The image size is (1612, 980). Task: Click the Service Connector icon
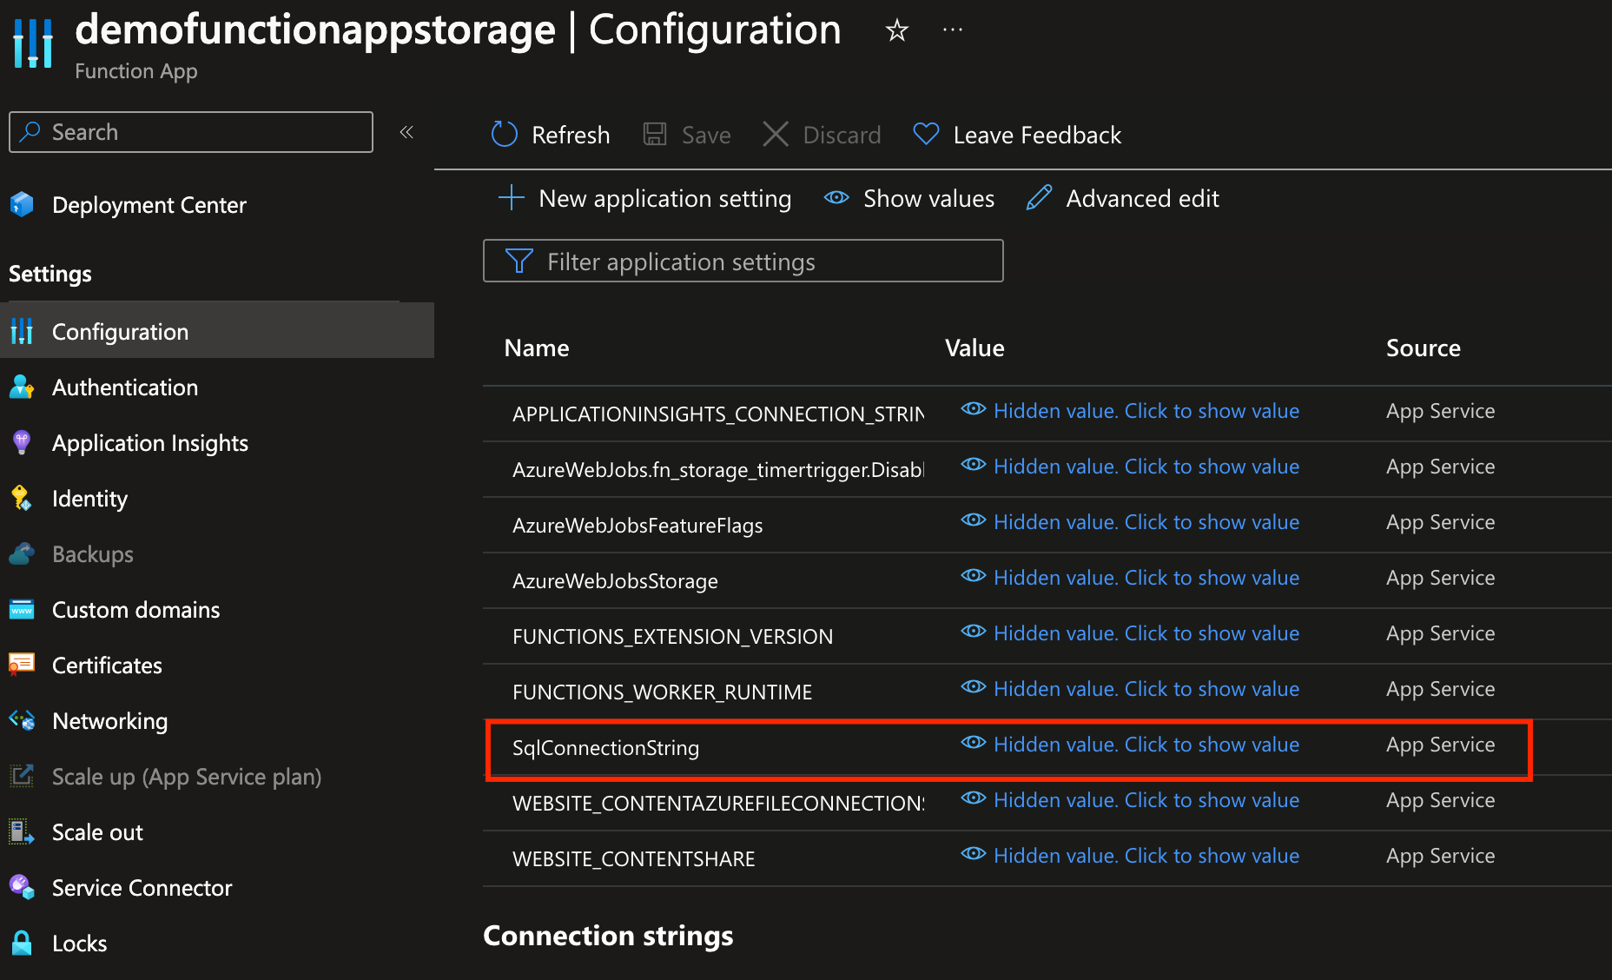coord(22,887)
